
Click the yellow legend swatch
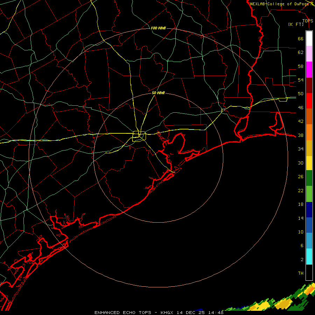[309, 163]
